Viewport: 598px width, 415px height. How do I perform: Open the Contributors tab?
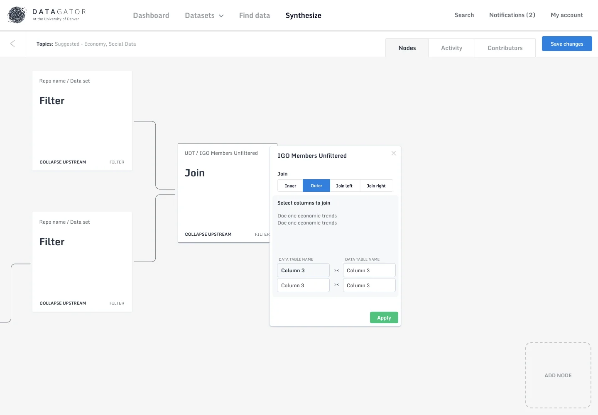[x=505, y=48]
